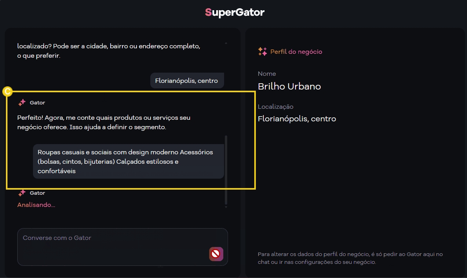Click the chat scrollbar up arrow
467x278 pixels.
(226, 43)
